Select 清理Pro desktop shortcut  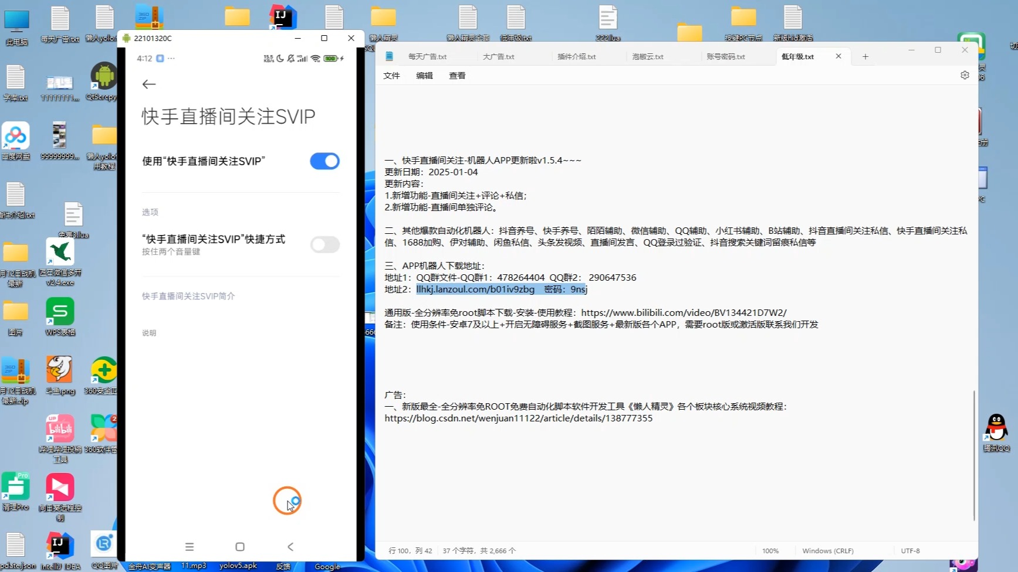(x=15, y=492)
